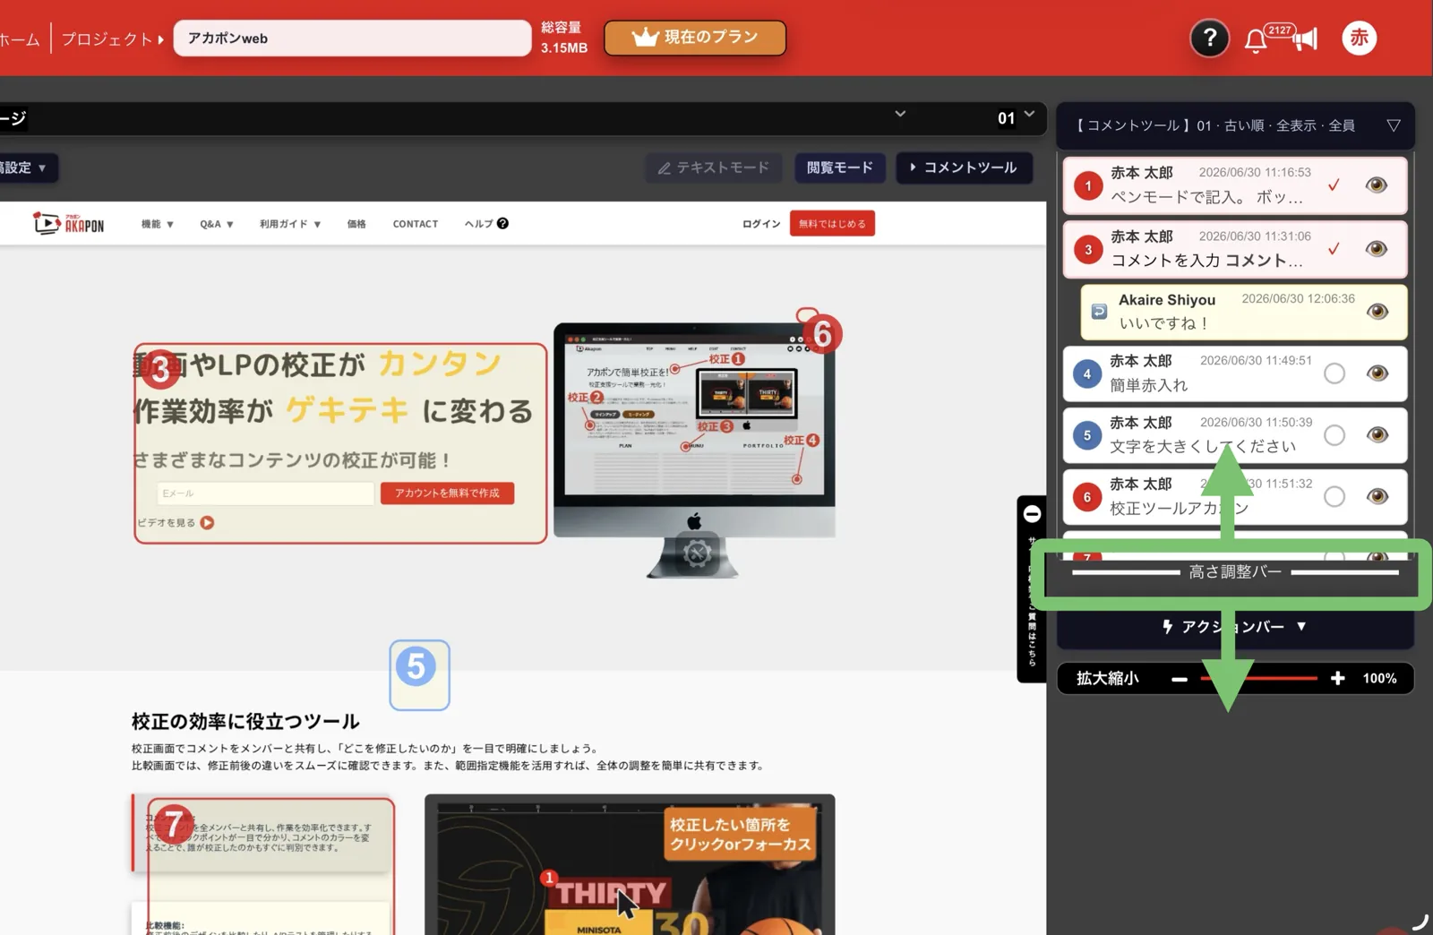The image size is (1433, 935).
Task: Click the 無料ではじめる button
Action: click(832, 224)
